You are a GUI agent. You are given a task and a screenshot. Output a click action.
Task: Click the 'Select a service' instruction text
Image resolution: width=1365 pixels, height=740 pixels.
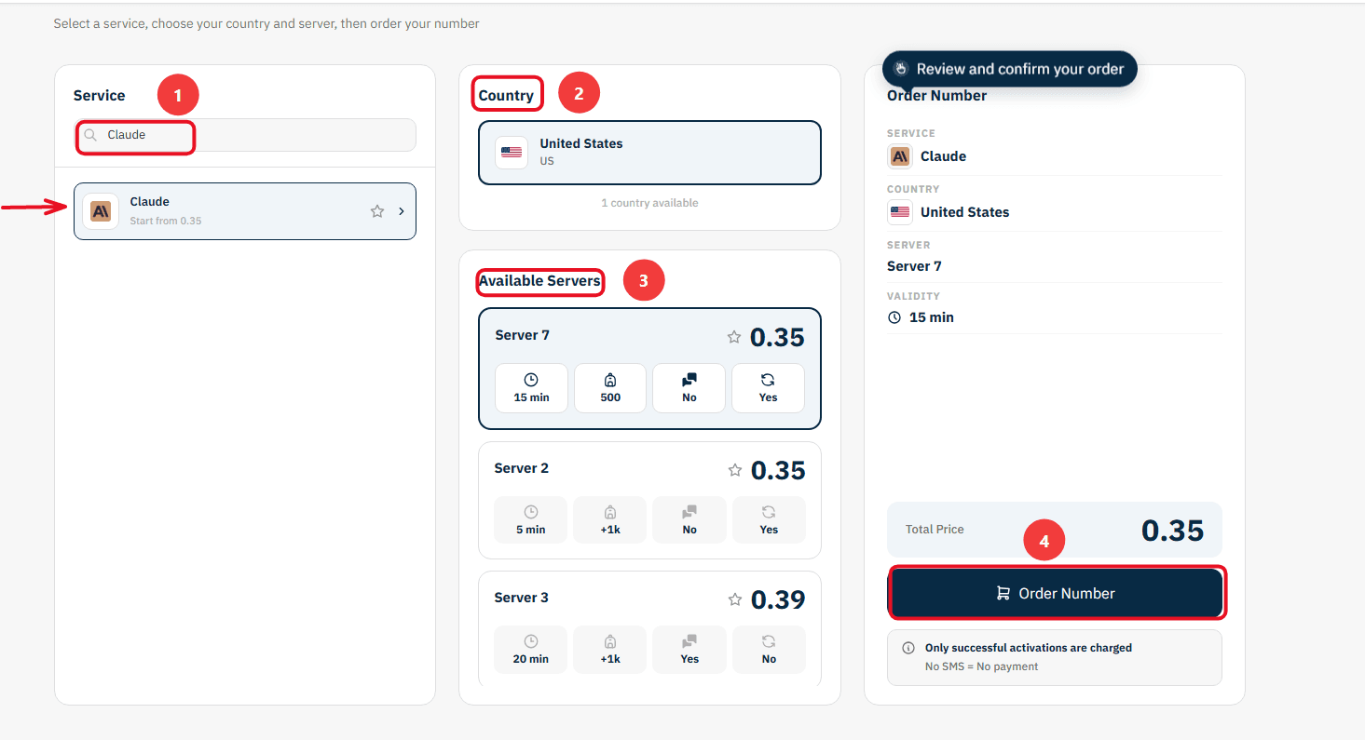tap(266, 23)
